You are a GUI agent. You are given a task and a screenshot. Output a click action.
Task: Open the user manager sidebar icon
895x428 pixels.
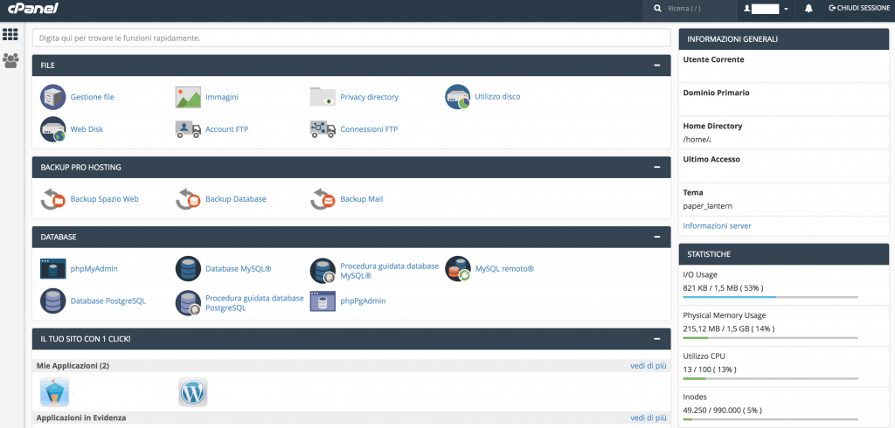pos(10,60)
